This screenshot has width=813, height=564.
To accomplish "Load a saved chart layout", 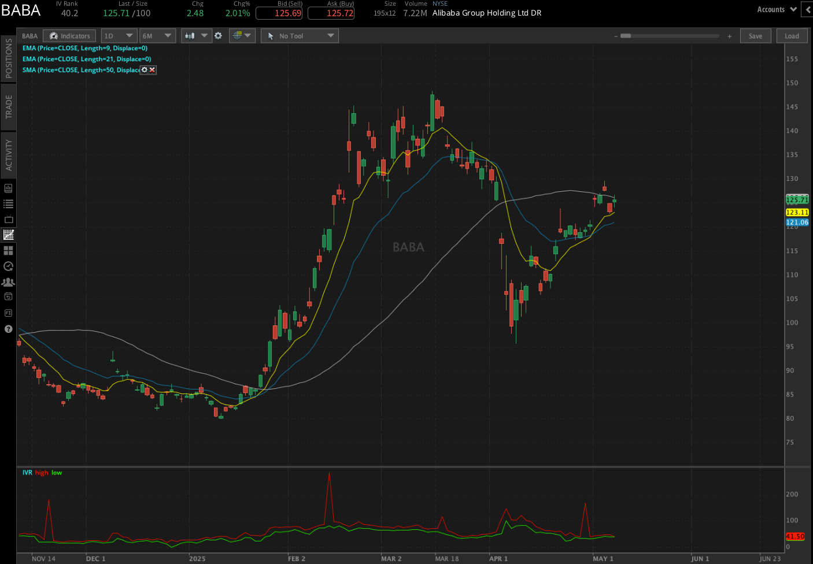I will coord(792,36).
